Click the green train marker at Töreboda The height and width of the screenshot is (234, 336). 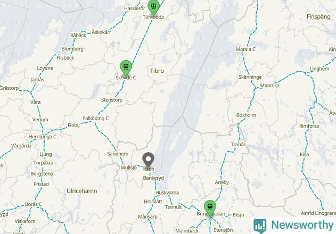pos(154,7)
